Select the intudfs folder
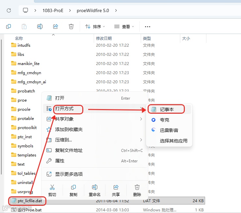The width and height of the screenshot is (241, 213). tap(21, 45)
